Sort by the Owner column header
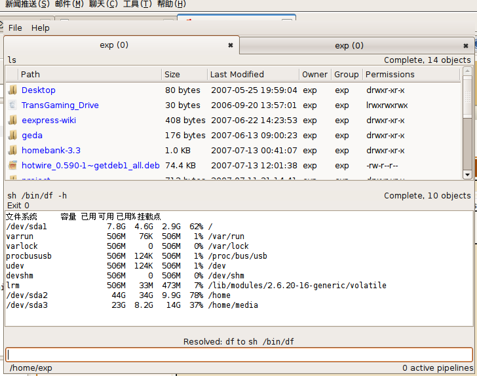477x376 pixels. click(x=315, y=75)
